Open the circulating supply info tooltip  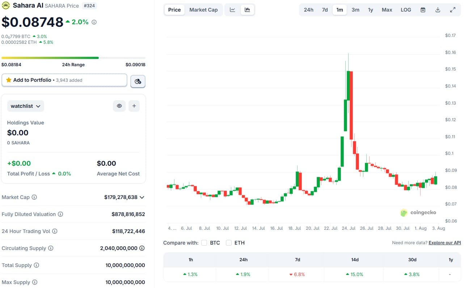(51, 248)
